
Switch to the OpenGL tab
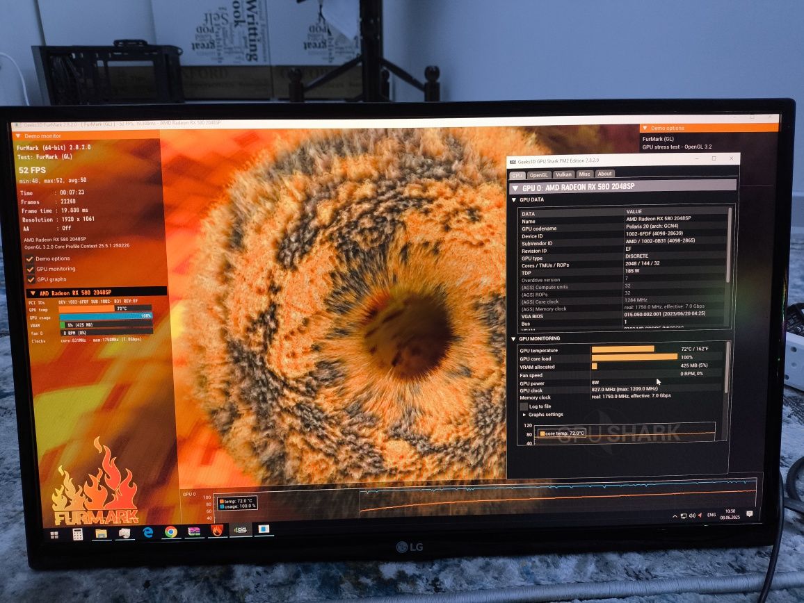538,174
